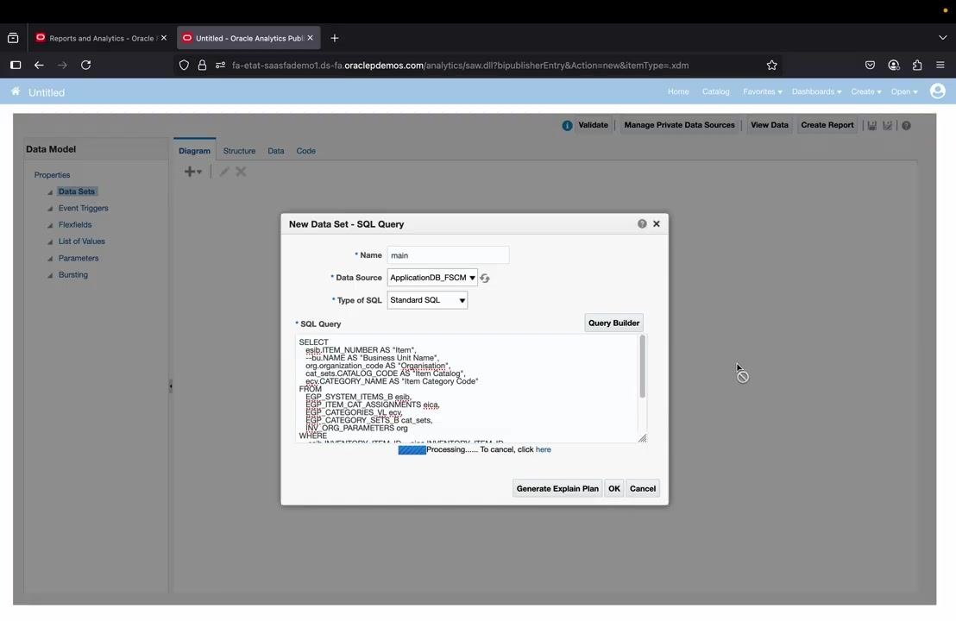956x621 pixels.
Task: Switch to Reports and Analytics browser tab
Action: coord(101,38)
